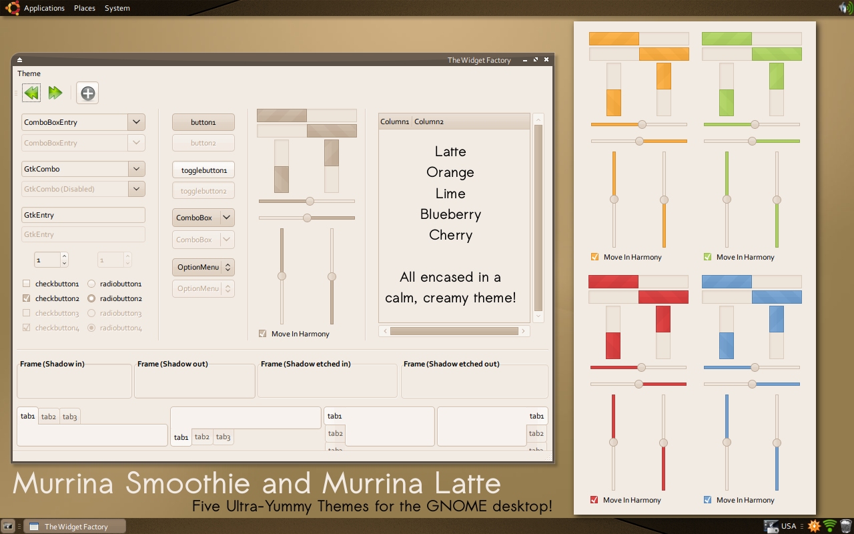Click the Column2 list header
The height and width of the screenshot is (534, 854).
(x=429, y=121)
